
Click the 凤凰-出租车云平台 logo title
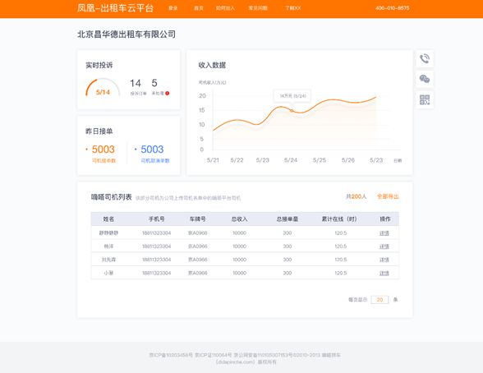[x=115, y=8]
